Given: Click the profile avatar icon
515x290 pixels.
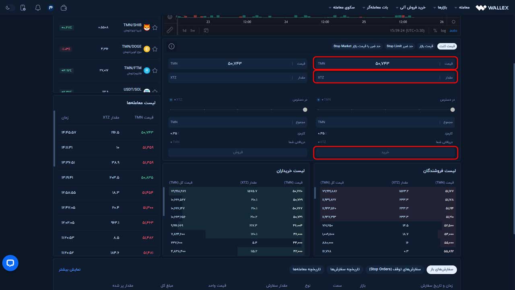Looking at the screenshot, I should coord(51,8).
